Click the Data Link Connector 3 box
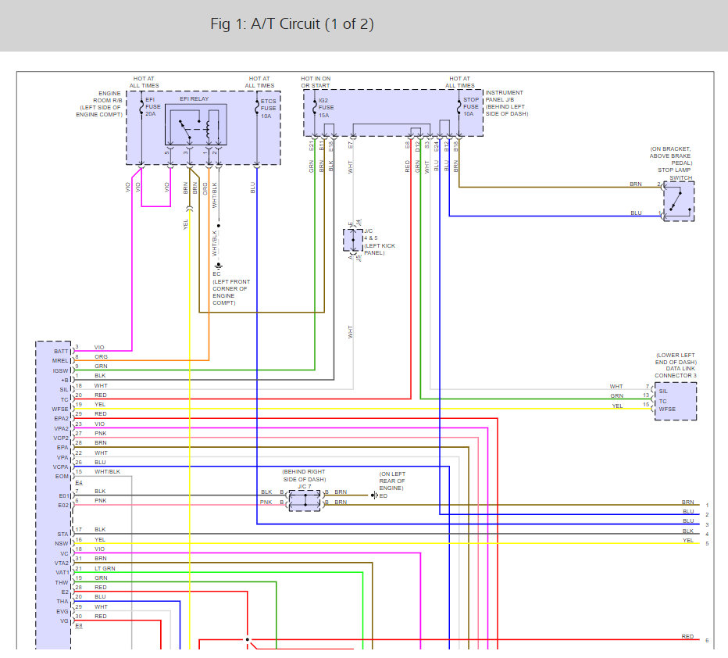Viewport: 728px width, 658px height. [x=676, y=401]
